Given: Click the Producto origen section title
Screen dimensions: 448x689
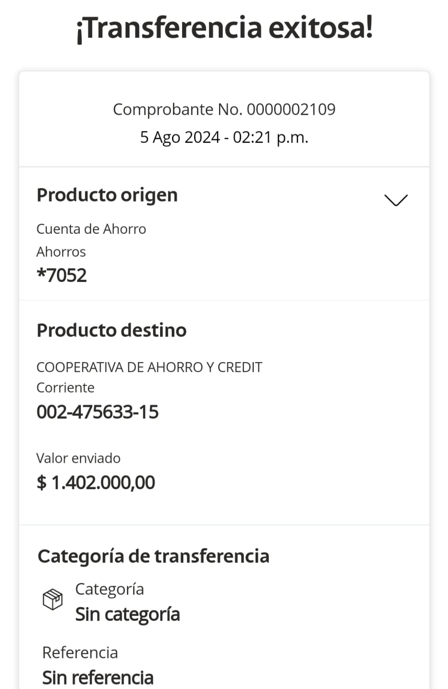Looking at the screenshot, I should (x=107, y=195).
